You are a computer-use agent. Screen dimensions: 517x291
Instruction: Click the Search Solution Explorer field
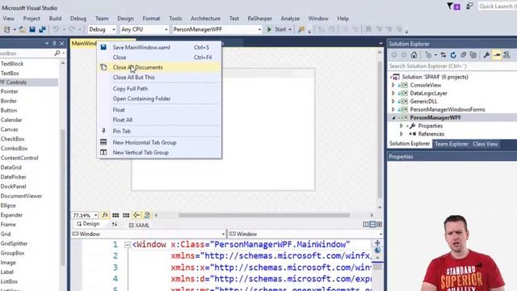click(452, 66)
